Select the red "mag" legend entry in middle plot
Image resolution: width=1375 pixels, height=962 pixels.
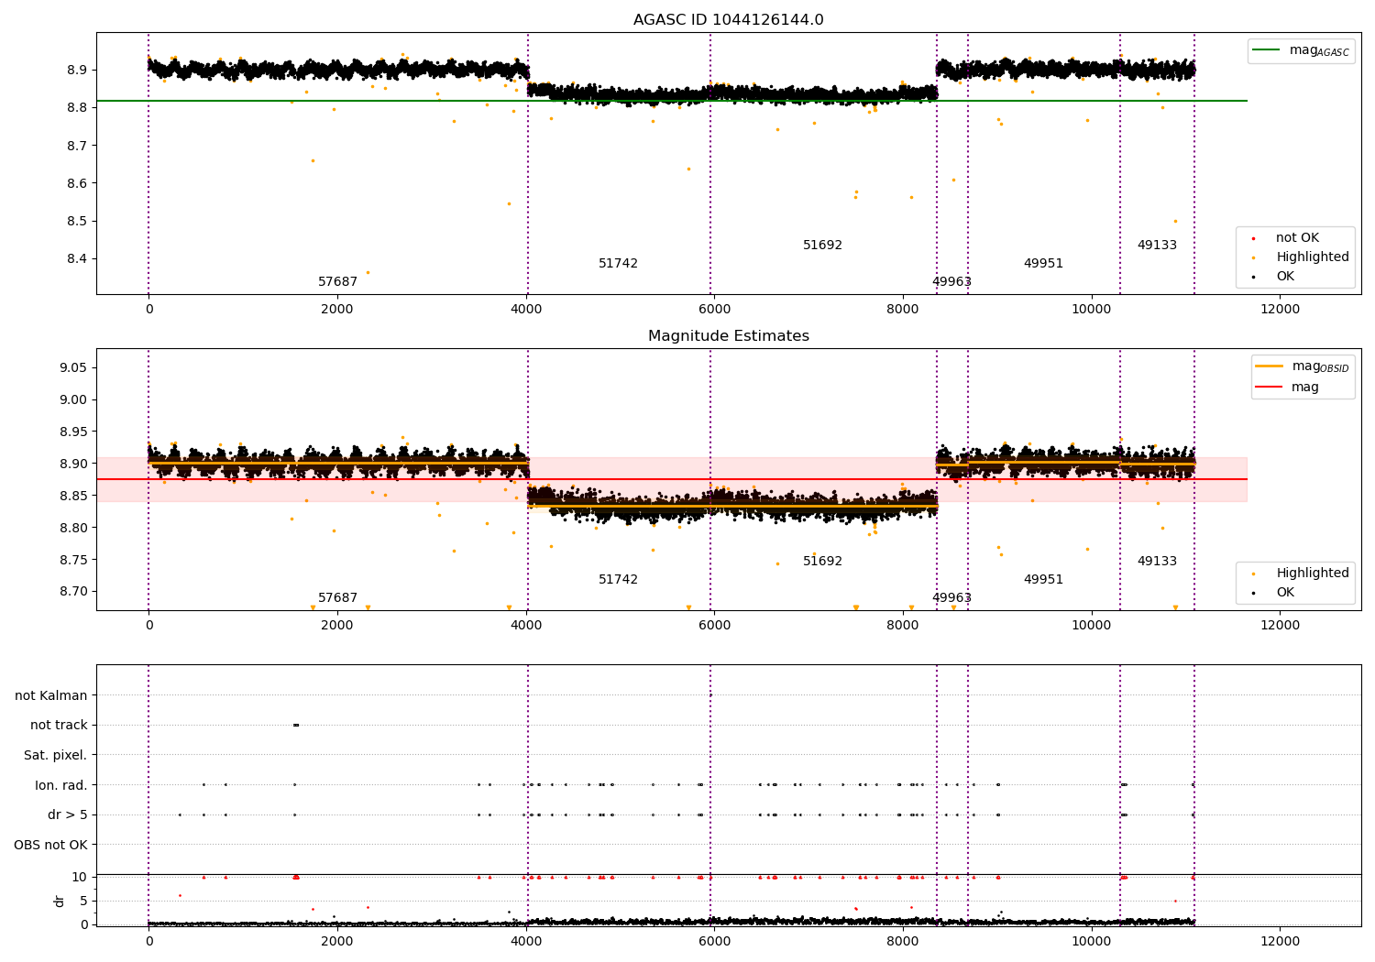[1287, 388]
